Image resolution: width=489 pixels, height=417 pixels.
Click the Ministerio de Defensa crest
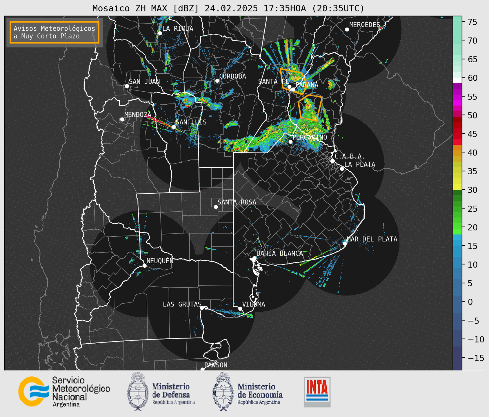[x=137, y=391]
